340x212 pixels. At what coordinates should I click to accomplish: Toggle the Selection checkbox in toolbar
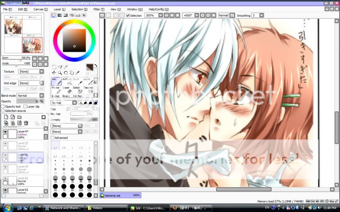click(x=128, y=15)
